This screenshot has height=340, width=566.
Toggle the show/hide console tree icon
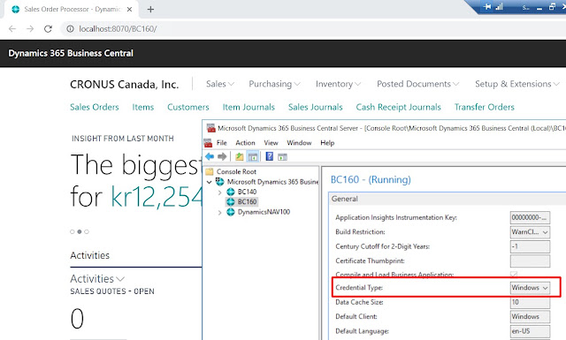253,156
